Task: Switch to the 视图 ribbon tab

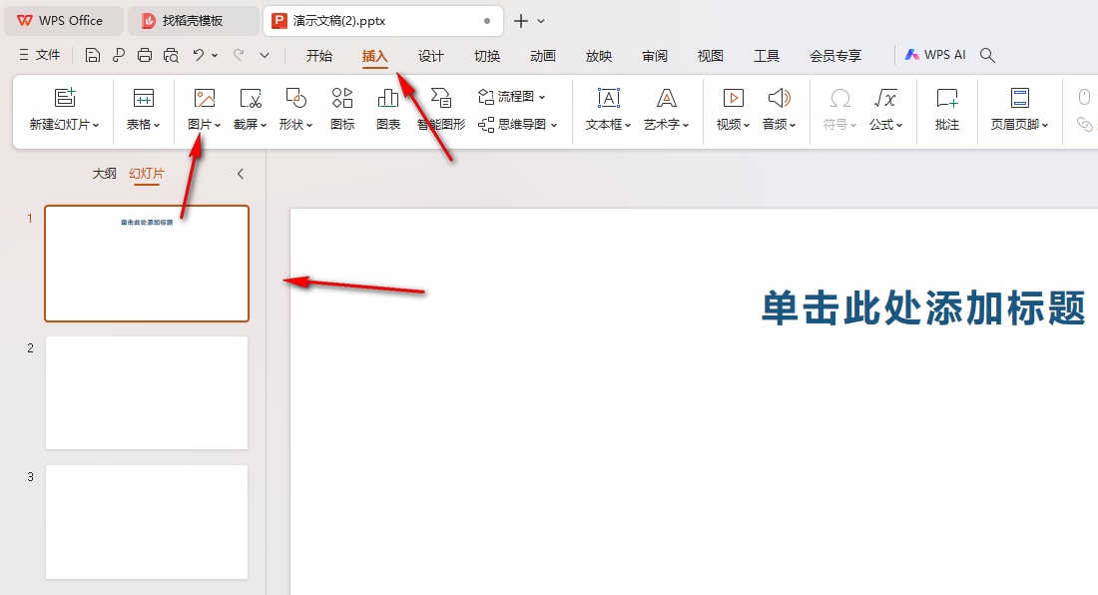Action: tap(710, 56)
